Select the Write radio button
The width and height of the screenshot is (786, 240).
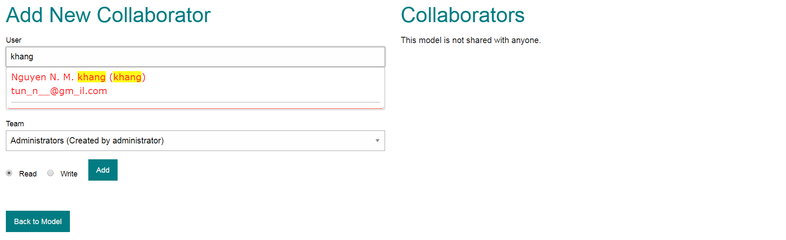[x=51, y=173]
